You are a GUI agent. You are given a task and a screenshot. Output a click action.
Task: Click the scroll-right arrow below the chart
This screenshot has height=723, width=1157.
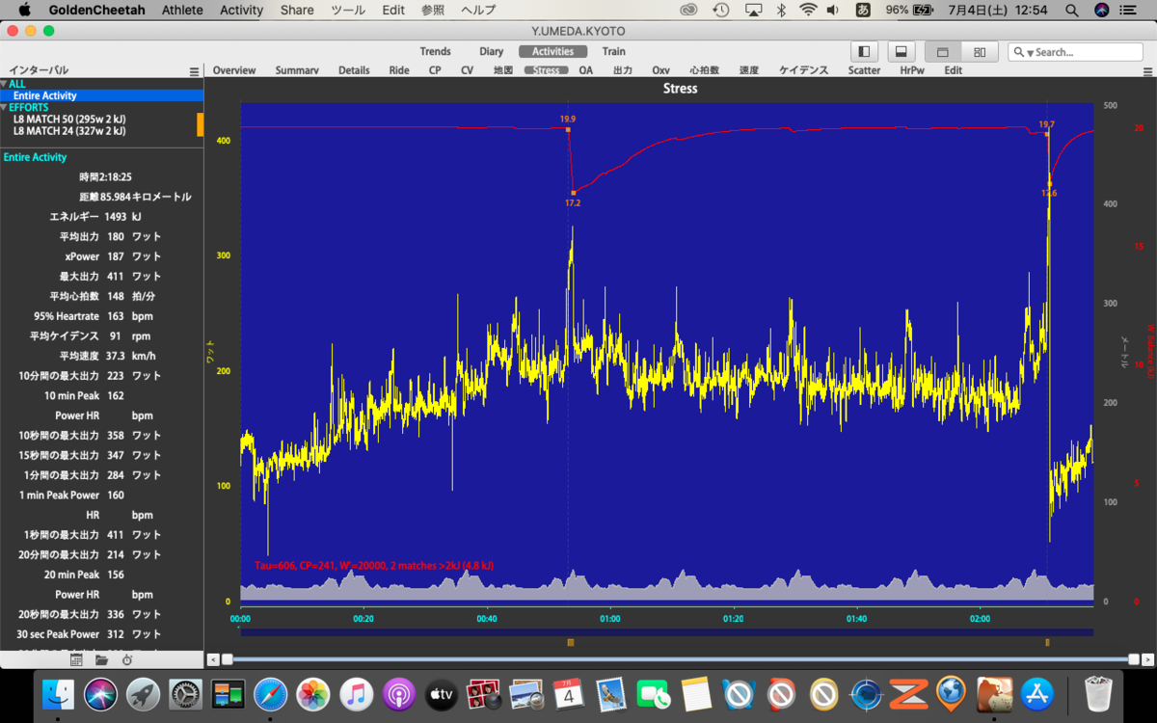click(1148, 659)
